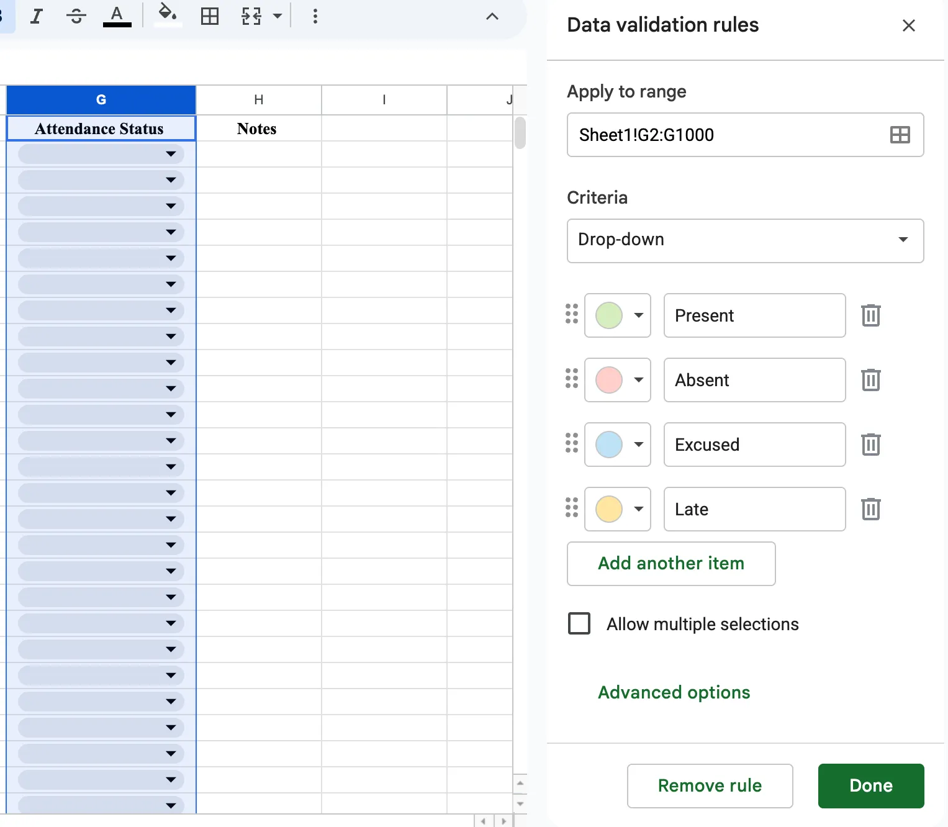Image resolution: width=948 pixels, height=827 pixels.
Task: Edit the Absent item text field
Action: [x=755, y=380]
